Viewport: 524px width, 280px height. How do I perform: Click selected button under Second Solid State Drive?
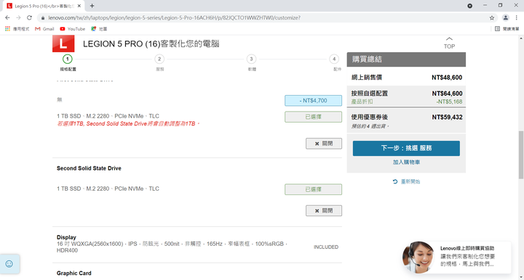[x=313, y=189]
